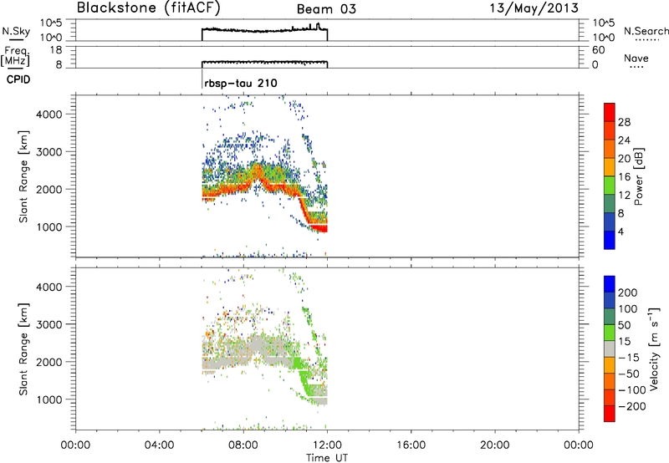Viewport: 669px width, 463px height.
Task: Select the 15 tick on Velocity scale
Action: (624, 342)
